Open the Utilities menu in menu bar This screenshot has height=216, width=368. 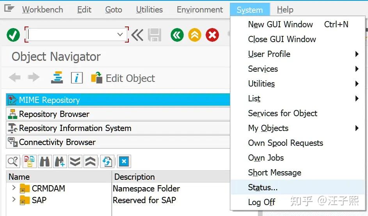coord(149,10)
